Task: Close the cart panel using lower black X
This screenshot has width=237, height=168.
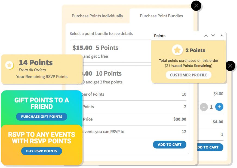Action: pyautogui.click(x=230, y=66)
